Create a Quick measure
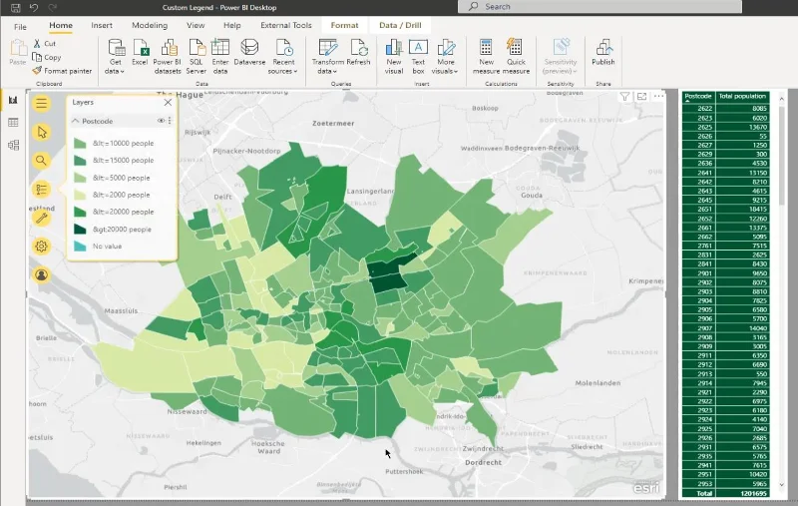Viewport: 798px width, 506px height. (516, 57)
